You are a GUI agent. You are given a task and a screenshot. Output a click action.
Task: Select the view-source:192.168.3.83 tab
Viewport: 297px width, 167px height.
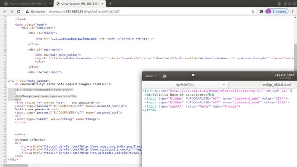point(79,4)
